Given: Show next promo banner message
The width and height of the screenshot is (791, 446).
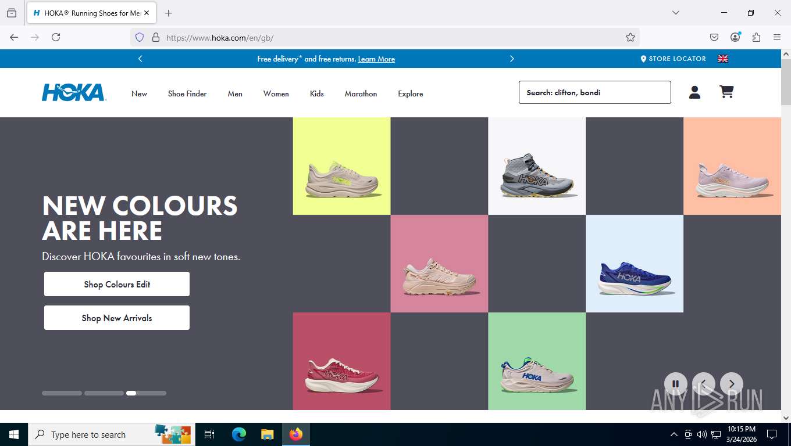Looking at the screenshot, I should pos(512,59).
